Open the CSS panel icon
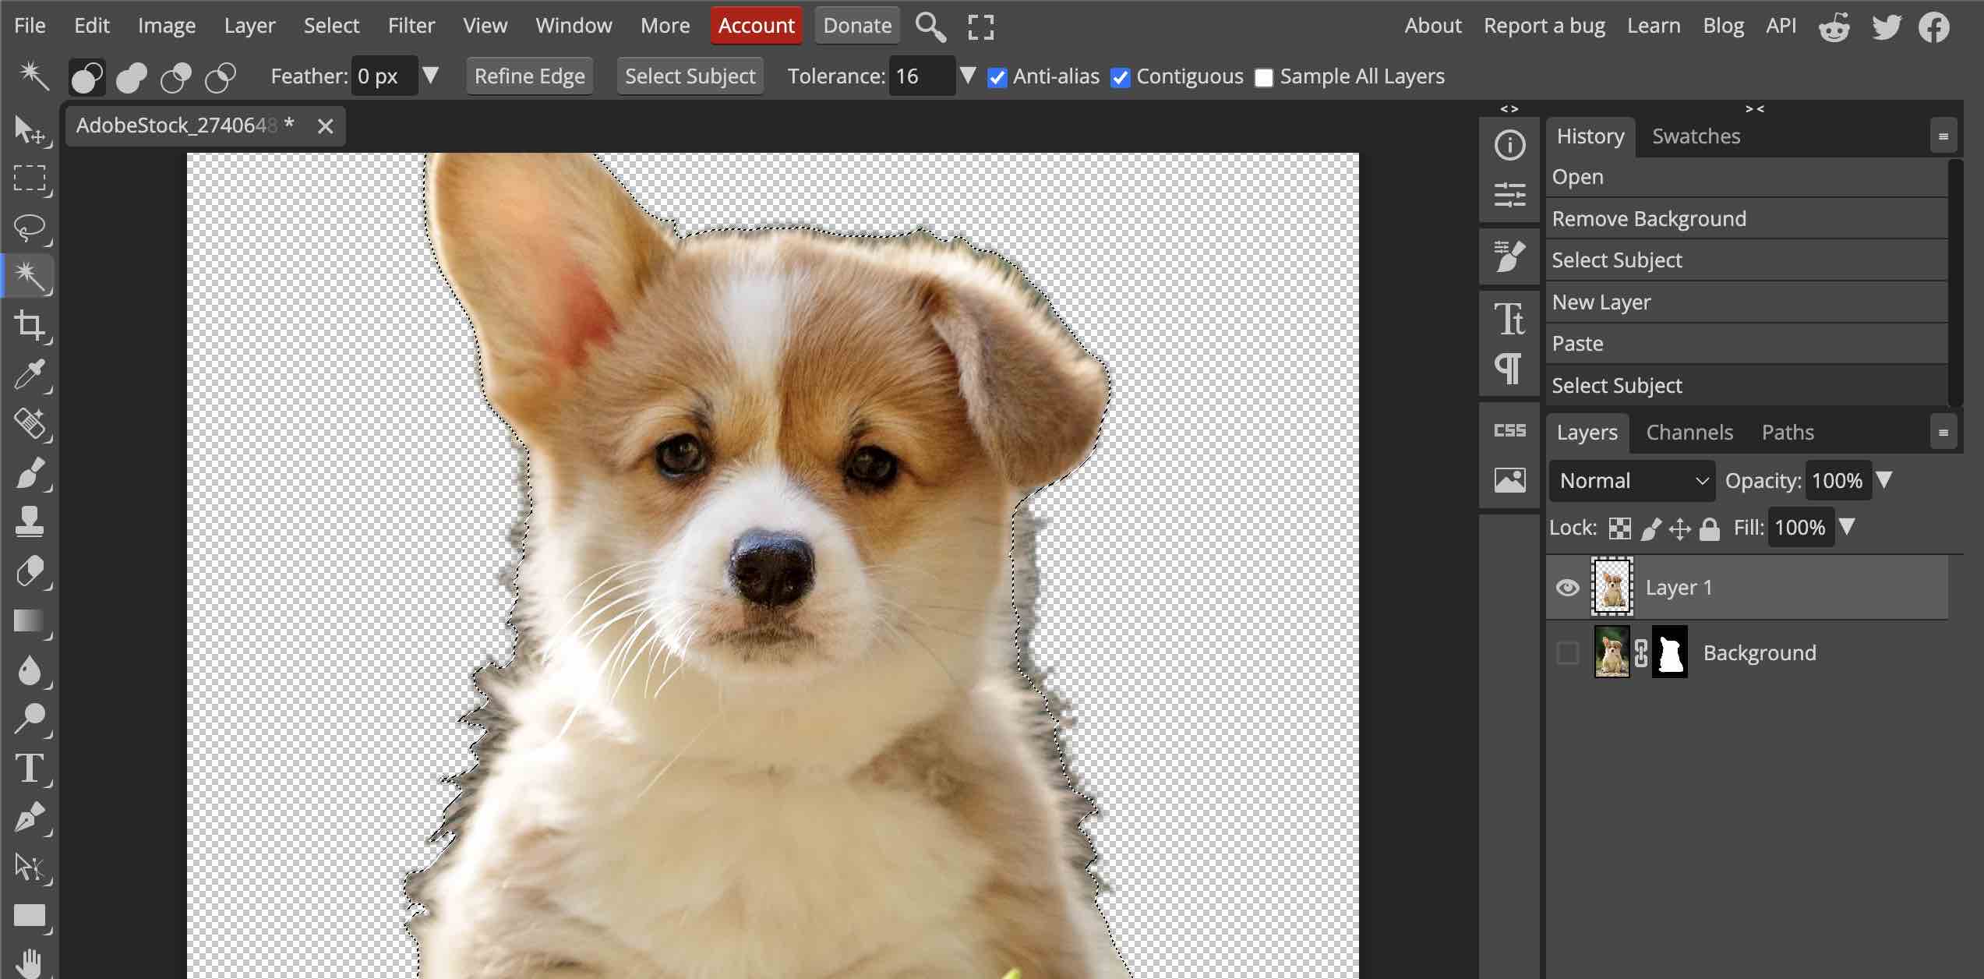Screen dimensions: 1984x979 click(1509, 430)
